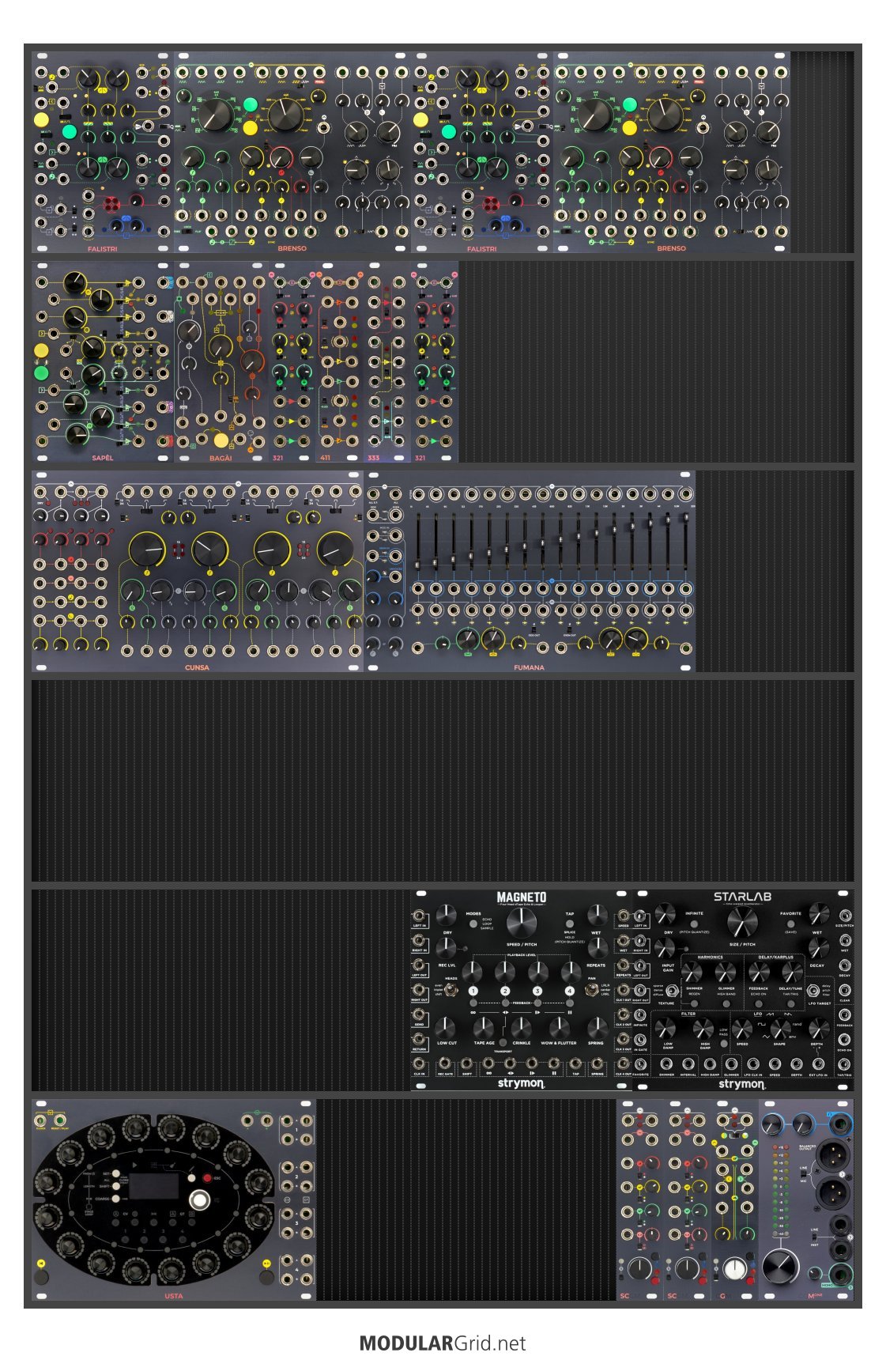Click the STARLAB title text
The image size is (886, 1360).
pos(742,897)
